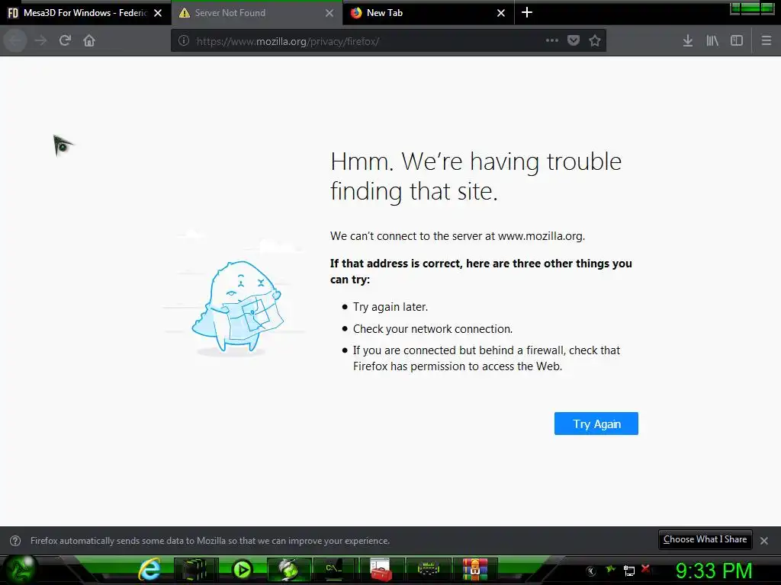
Task: Open the media player taskbar icon
Action: pyautogui.click(x=243, y=570)
